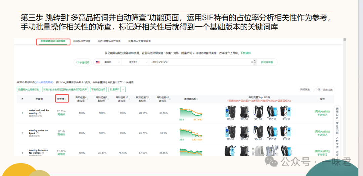This screenshot has width=363, height=176.
Task: Clear the ASIN input with the X icon
Action: click(252, 62)
